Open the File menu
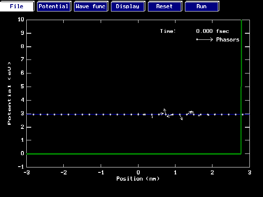This screenshot has width=263, height=197. [x=17, y=6]
